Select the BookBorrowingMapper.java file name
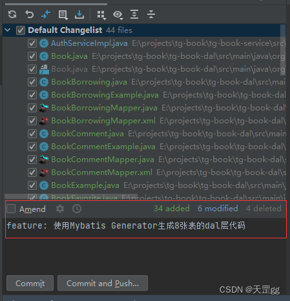This screenshot has width=290, height=301. (x=104, y=108)
